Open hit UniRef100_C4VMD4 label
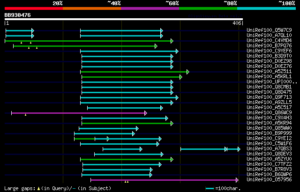 (x=269, y=40)
